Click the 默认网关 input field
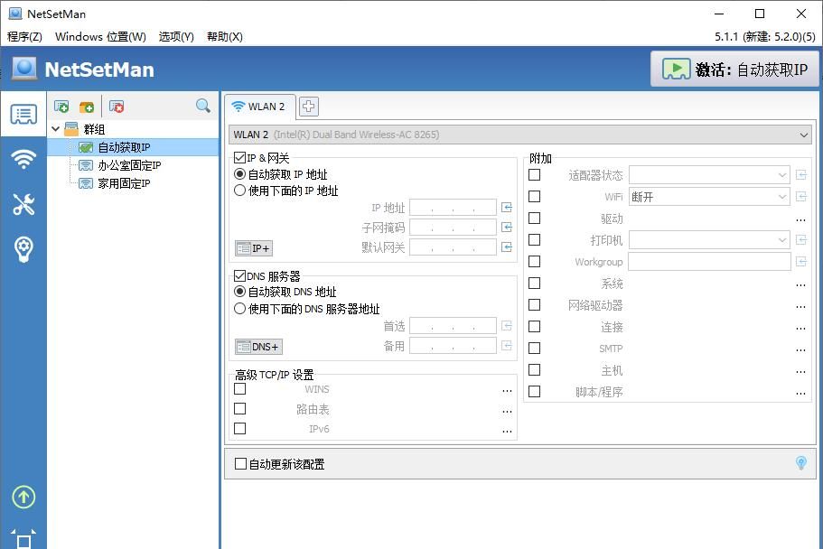The width and height of the screenshot is (823, 549). point(453,247)
